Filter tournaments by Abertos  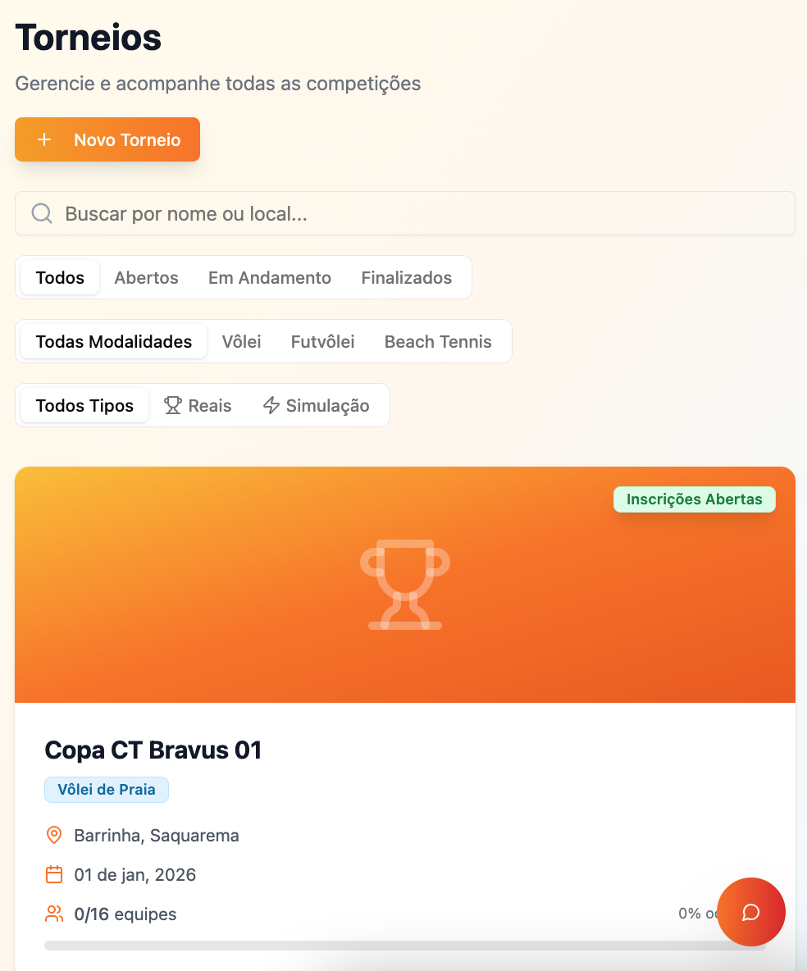146,278
